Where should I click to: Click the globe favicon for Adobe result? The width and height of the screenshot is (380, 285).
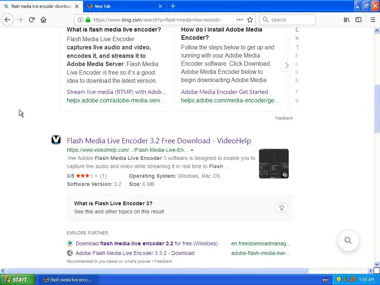click(x=69, y=253)
